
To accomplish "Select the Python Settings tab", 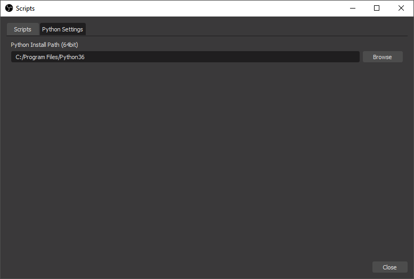I will click(62, 29).
